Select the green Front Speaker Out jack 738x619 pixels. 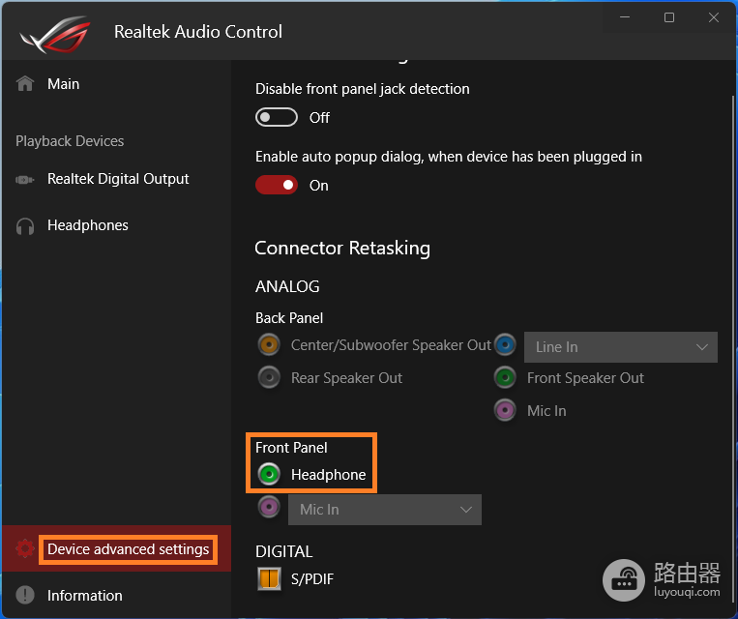(505, 377)
